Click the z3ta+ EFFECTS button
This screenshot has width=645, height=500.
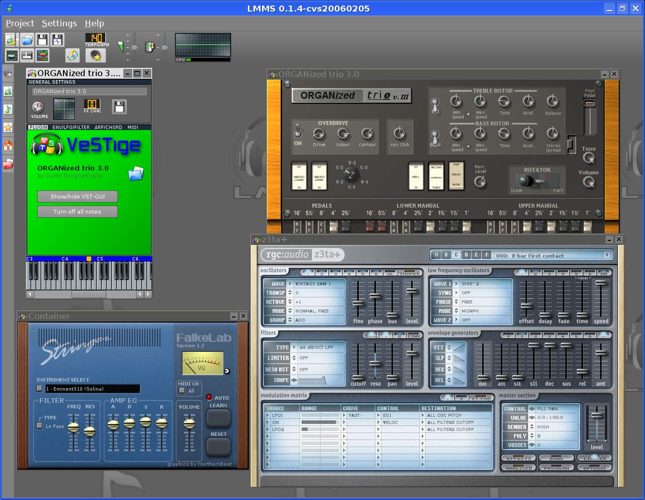[x=519, y=459]
